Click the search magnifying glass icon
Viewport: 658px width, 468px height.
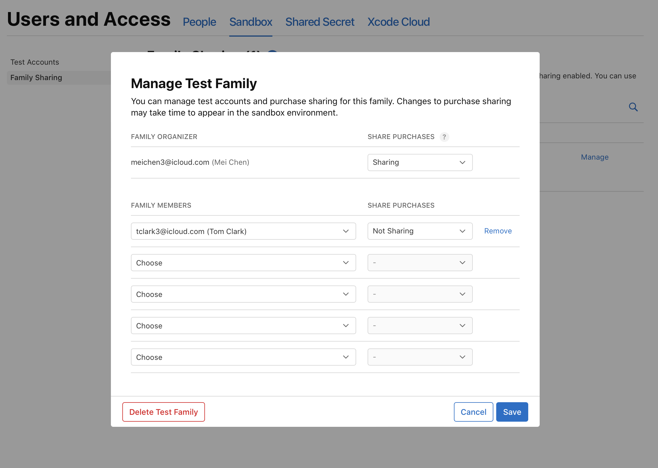click(633, 107)
